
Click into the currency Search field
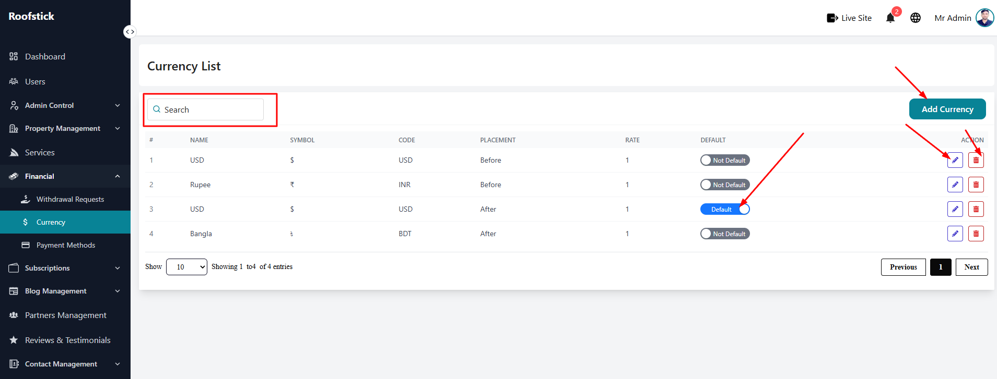tap(205, 109)
